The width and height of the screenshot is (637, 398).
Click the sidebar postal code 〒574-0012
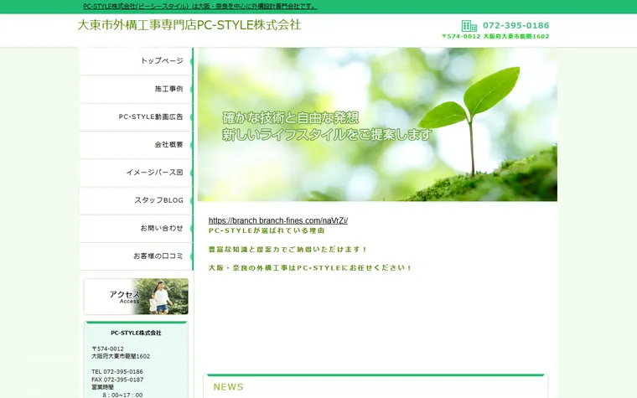point(107,349)
